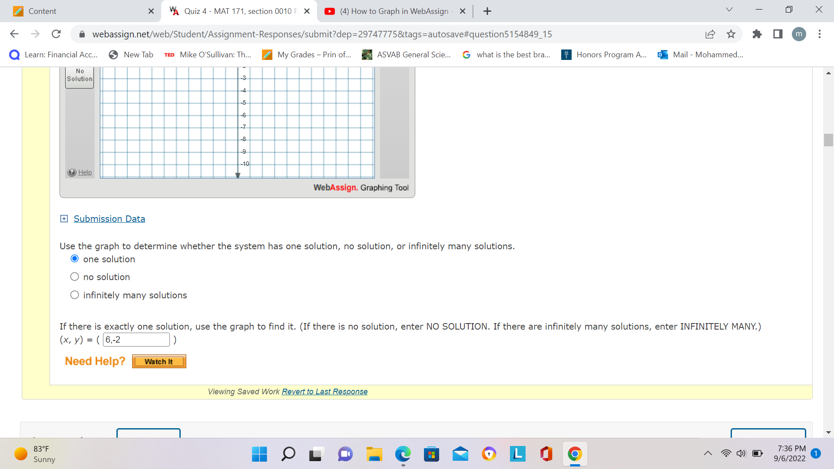This screenshot has width=834, height=469.
Task: Click the share icon in the address bar
Action: (x=710, y=34)
